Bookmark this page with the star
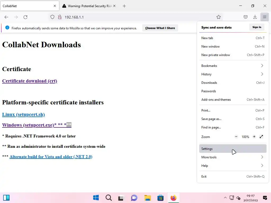 pos(218,17)
